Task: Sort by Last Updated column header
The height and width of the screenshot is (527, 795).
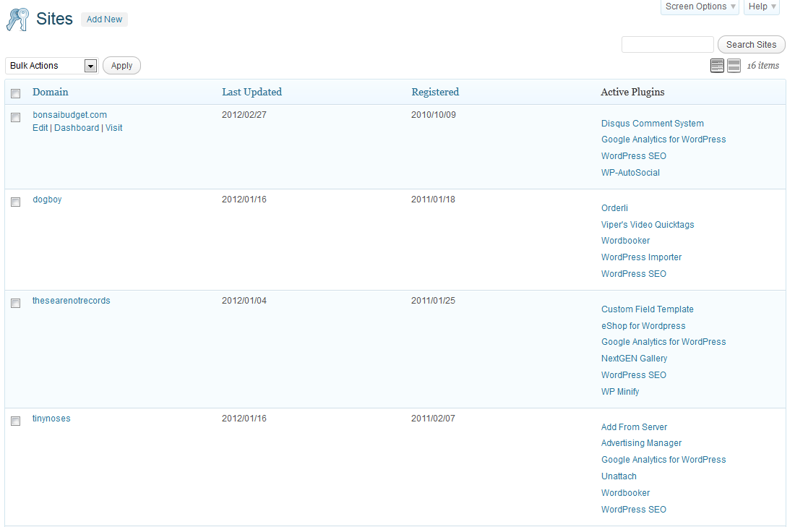Action: click(252, 92)
